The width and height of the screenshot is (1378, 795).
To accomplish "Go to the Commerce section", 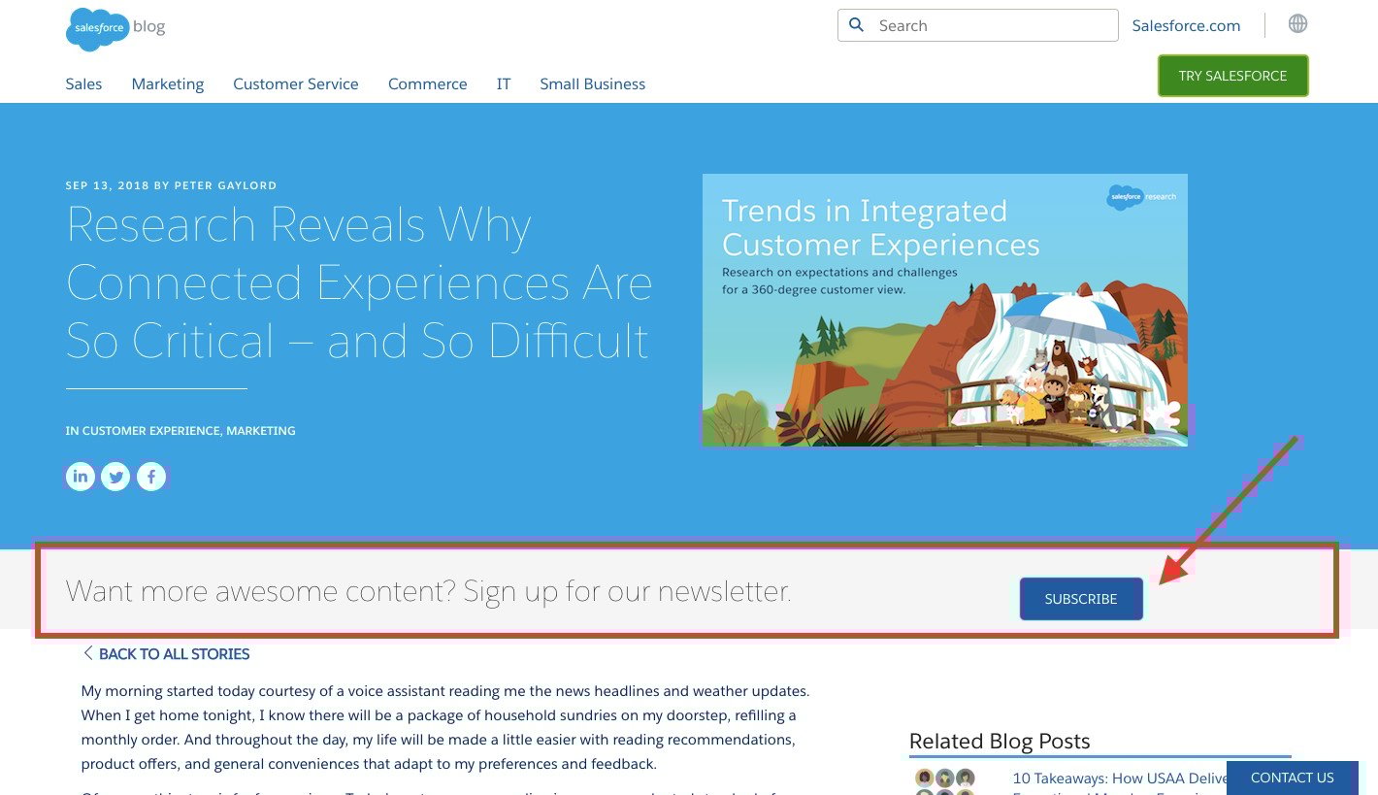I will point(428,84).
